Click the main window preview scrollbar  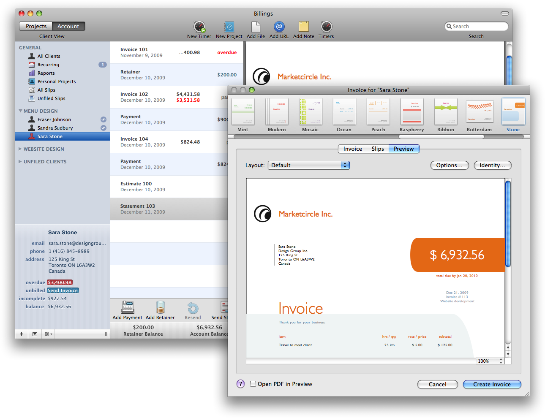[509, 70]
